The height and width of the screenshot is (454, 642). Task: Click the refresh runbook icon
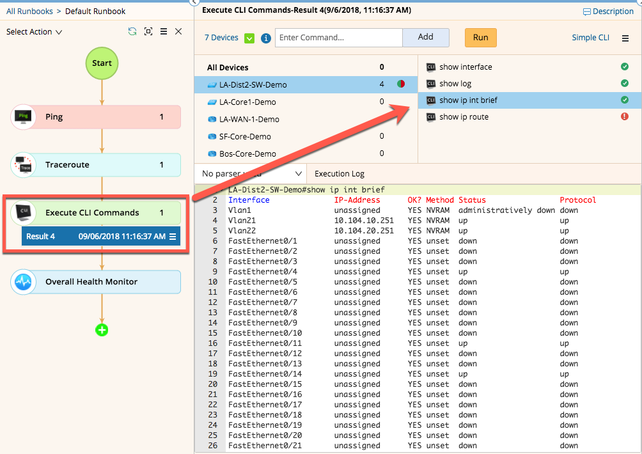(x=132, y=31)
